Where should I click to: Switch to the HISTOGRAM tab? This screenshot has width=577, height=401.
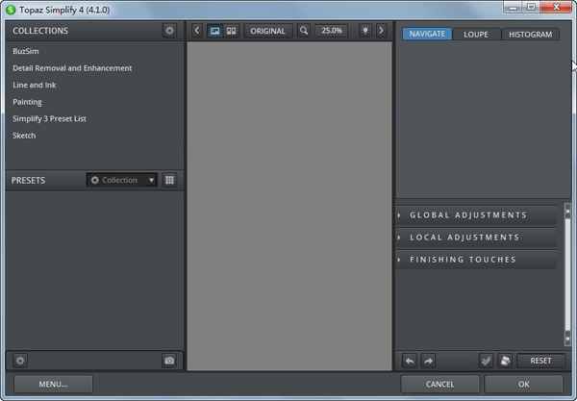pyautogui.click(x=530, y=35)
